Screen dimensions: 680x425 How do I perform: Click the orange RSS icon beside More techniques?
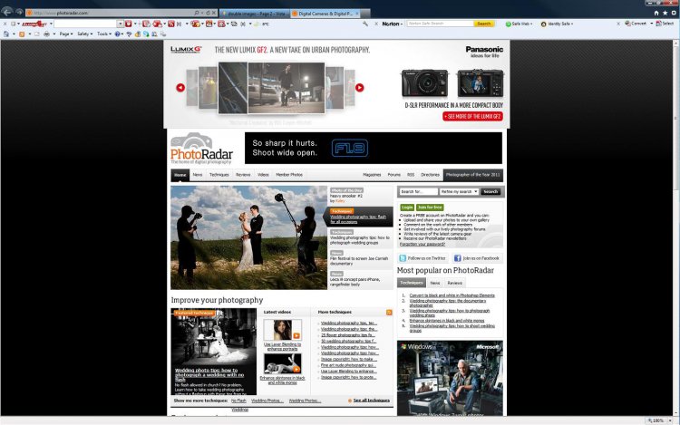click(389, 313)
